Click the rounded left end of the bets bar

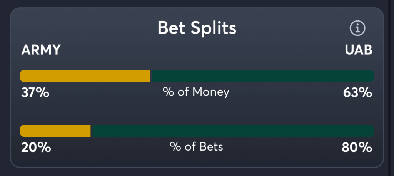point(22,131)
